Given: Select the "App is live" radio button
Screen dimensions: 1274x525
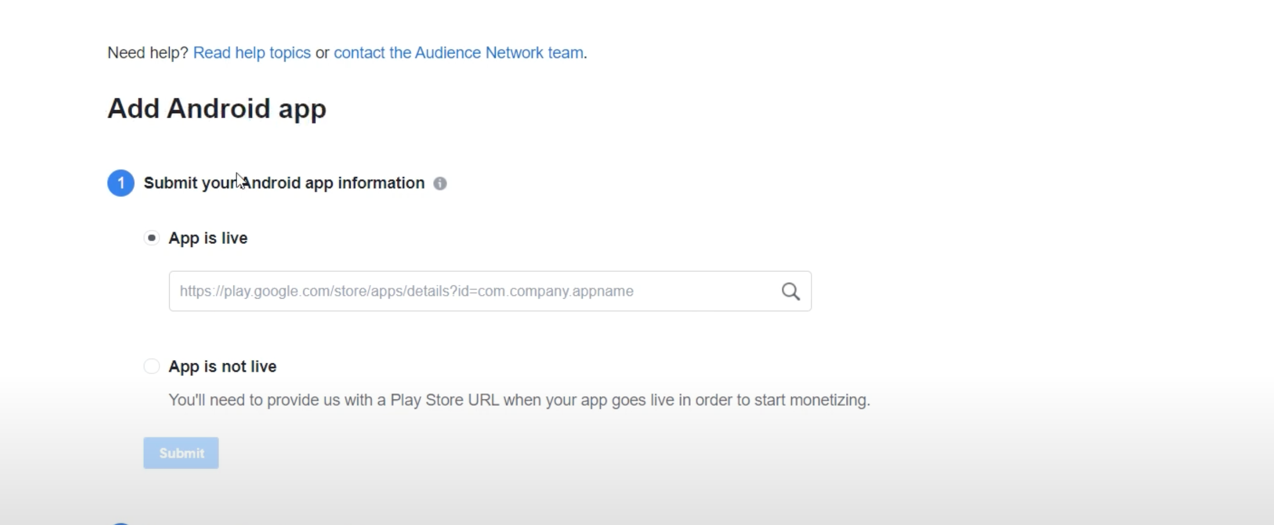Looking at the screenshot, I should pos(152,238).
